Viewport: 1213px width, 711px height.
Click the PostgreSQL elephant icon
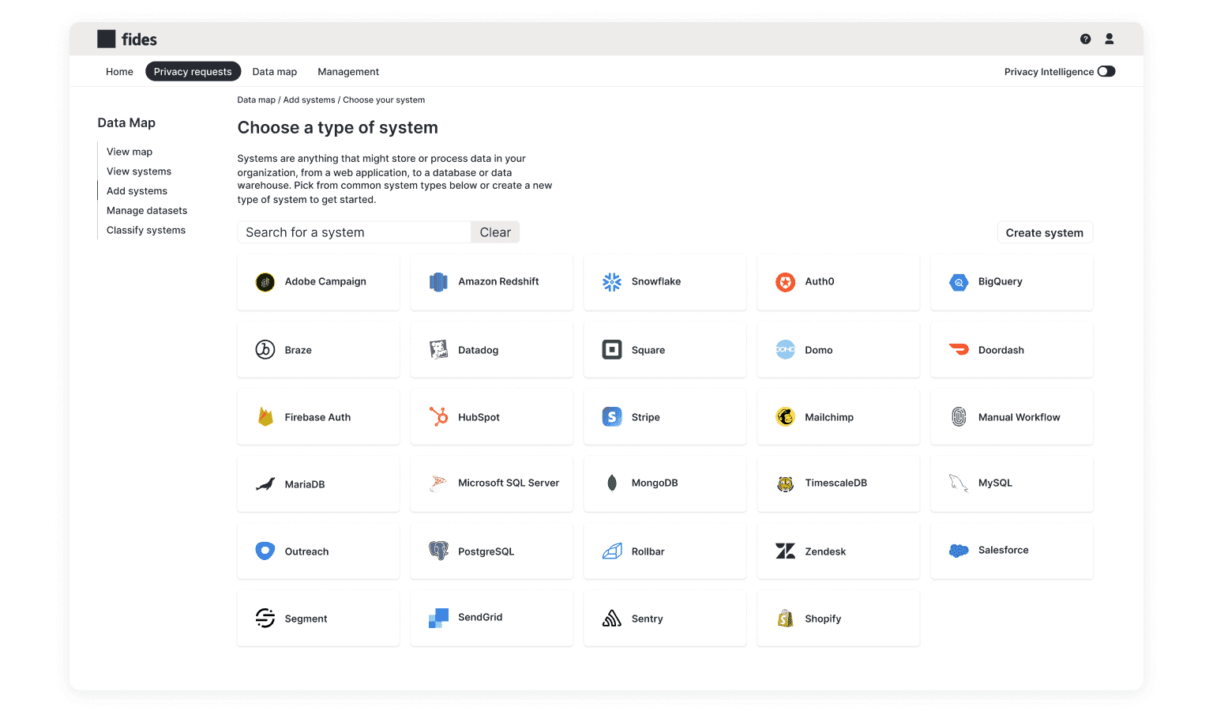(438, 551)
